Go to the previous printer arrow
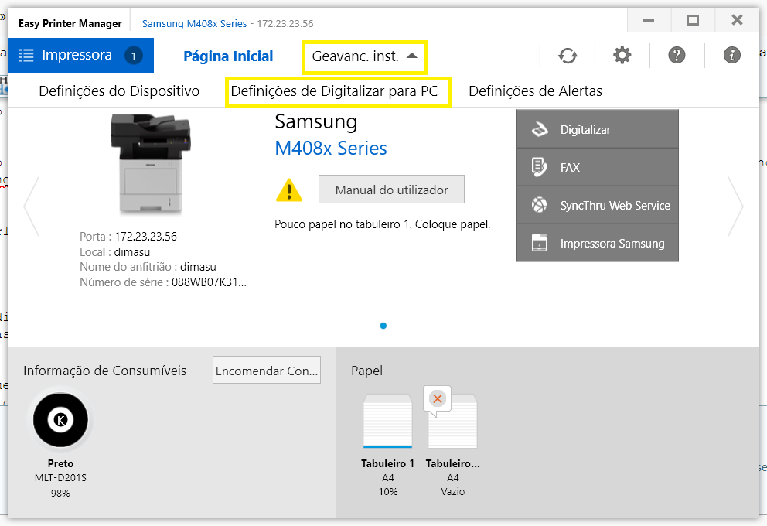This screenshot has width=767, height=526. (32, 207)
